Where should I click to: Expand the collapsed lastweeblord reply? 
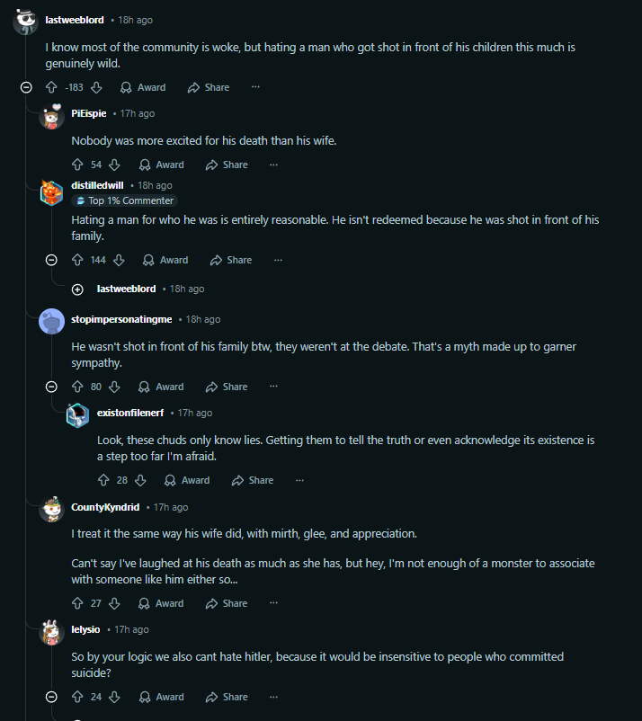point(77,289)
